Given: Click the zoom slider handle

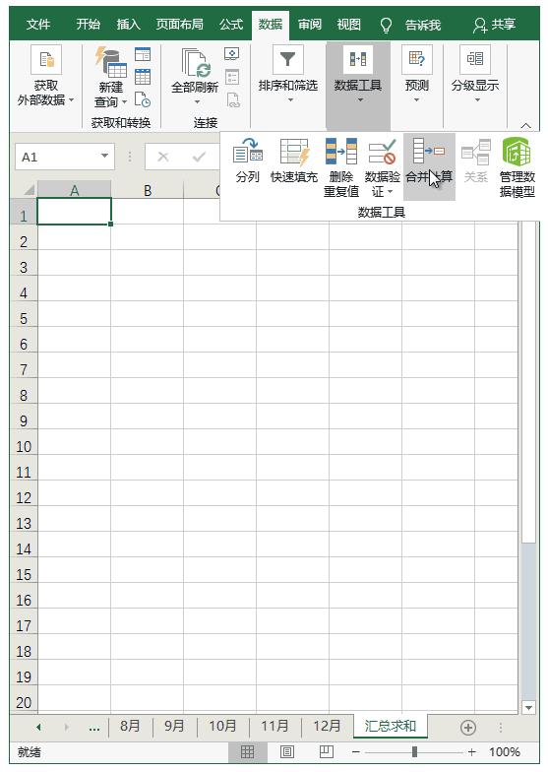Looking at the screenshot, I should click(x=415, y=752).
